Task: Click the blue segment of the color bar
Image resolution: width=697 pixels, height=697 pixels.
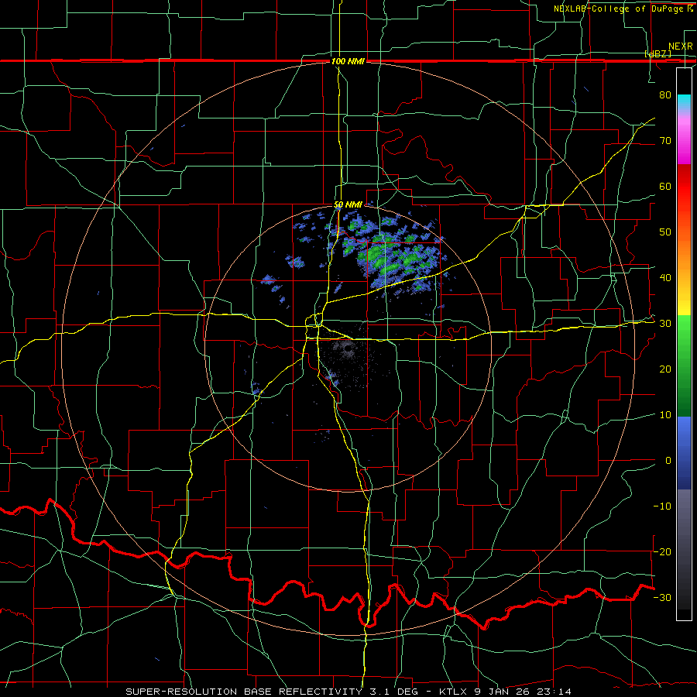Action: (684, 452)
